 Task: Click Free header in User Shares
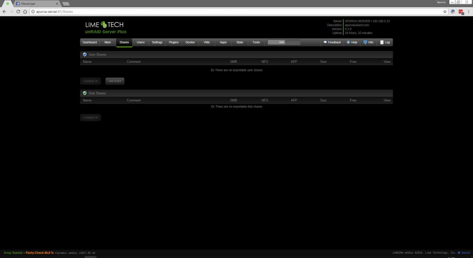tap(353, 62)
